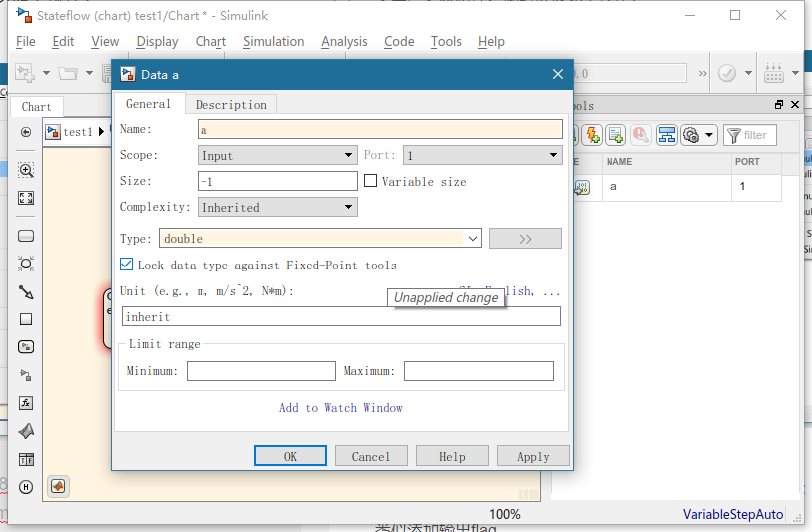Click the Open folder toolbar icon
The height and width of the screenshot is (532, 812).
tap(68, 73)
